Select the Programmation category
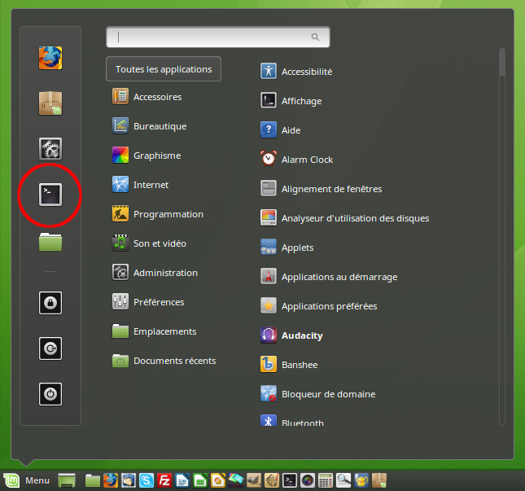525x491 pixels. [x=168, y=214]
